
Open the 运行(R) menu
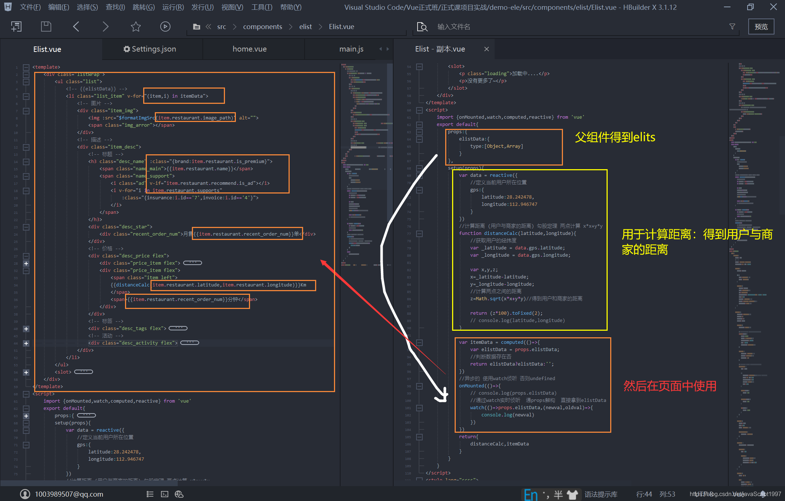(x=173, y=7)
